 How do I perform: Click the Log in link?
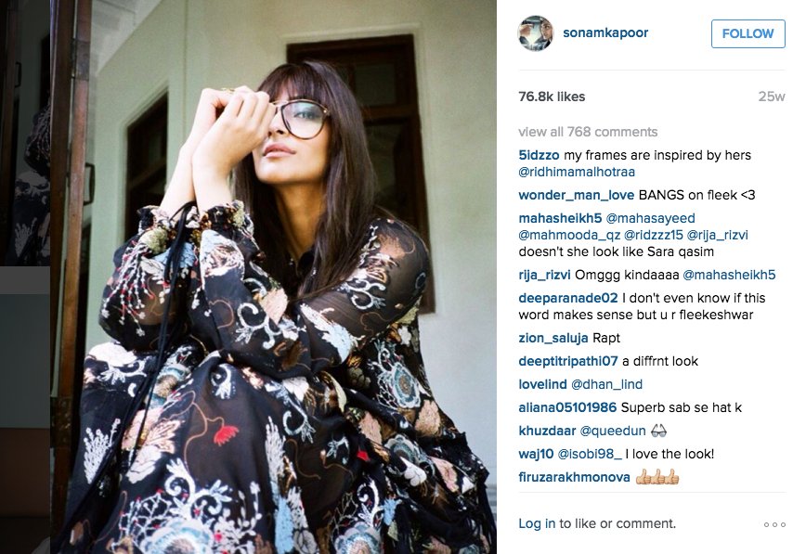click(x=537, y=523)
